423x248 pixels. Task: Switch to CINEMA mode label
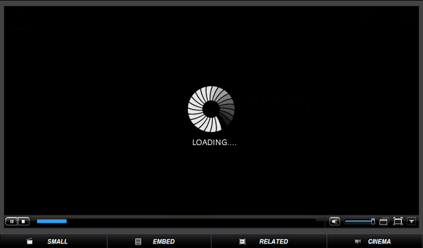(x=379, y=242)
